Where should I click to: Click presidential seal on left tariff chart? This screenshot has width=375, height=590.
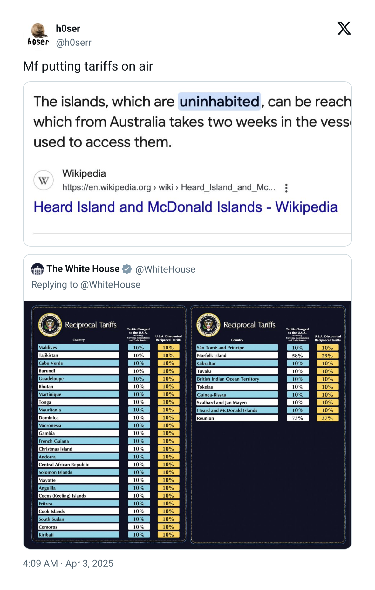tap(50, 325)
